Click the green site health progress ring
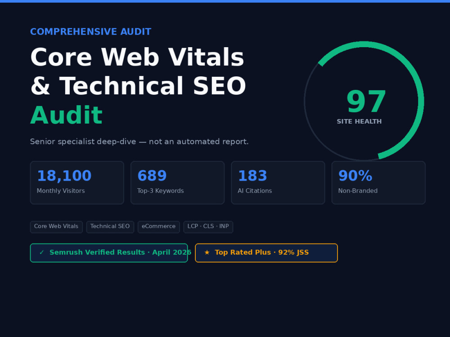Viewport: 450px width, 337px height. pos(421,101)
